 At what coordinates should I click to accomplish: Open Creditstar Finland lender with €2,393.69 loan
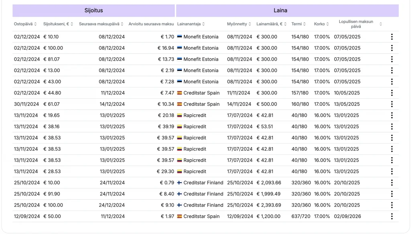(203, 205)
